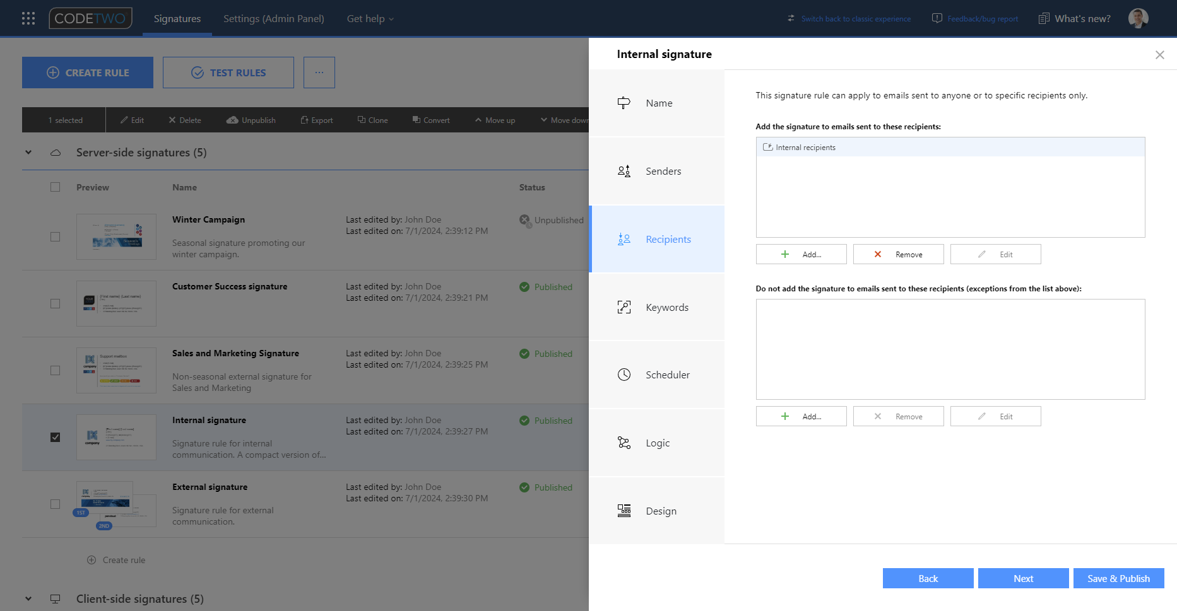Open the Scheduler section icon

click(624, 374)
